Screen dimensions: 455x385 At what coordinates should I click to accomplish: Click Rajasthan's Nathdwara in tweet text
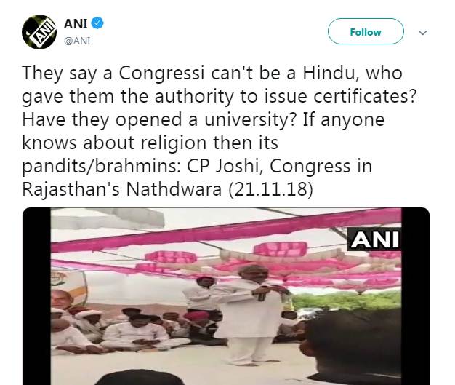pyautogui.click(x=121, y=189)
